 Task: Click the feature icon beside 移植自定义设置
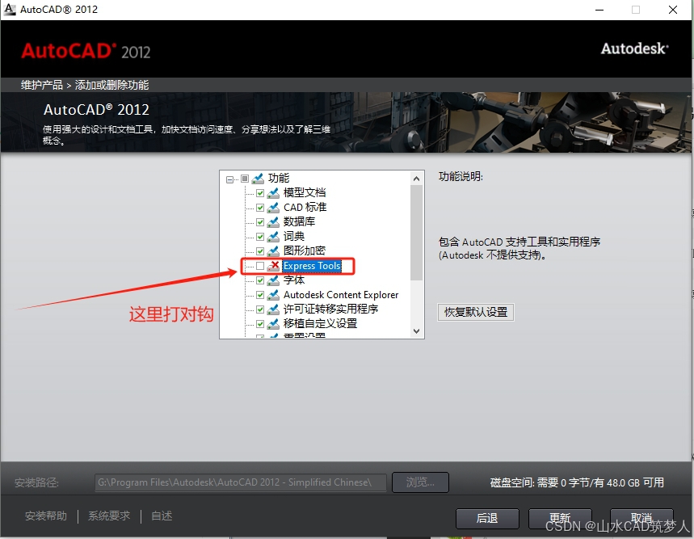[x=273, y=323]
